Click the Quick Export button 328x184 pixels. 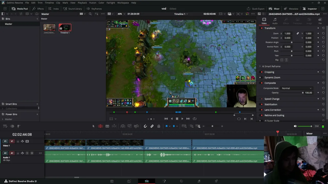(255, 9)
